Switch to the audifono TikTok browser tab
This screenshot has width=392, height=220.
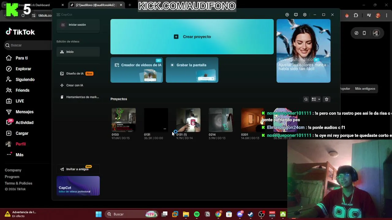tap(95, 5)
